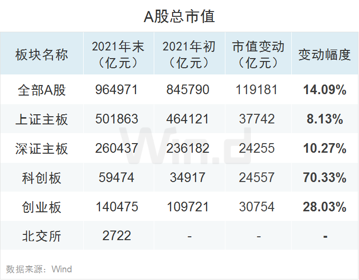Image resolution: width=359 pixels, height=280 pixels.
Task: Select the 板块名称 column header
Action: tap(42, 54)
